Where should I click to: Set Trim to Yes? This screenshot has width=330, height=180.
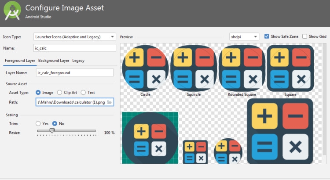click(x=38, y=123)
